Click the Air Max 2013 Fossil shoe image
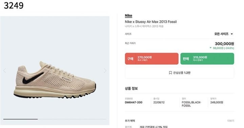The height and width of the screenshot is (128, 244). pyautogui.click(x=55, y=80)
